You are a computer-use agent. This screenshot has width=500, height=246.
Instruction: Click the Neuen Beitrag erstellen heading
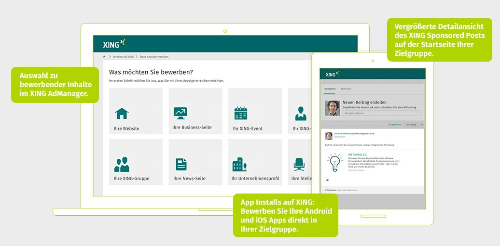point(364,103)
